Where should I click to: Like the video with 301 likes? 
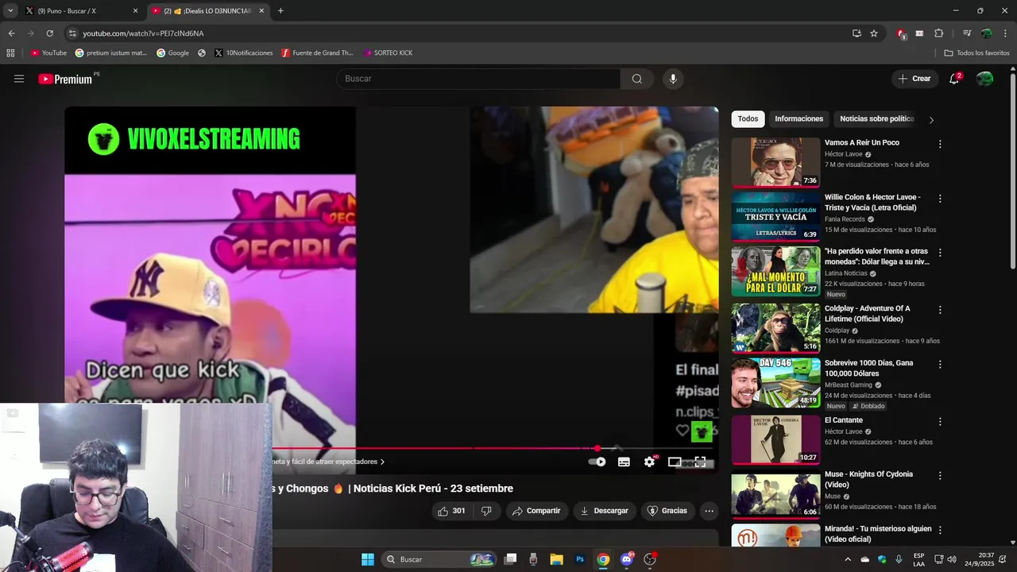pos(452,511)
